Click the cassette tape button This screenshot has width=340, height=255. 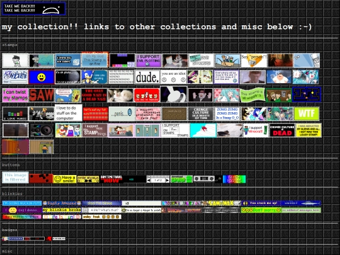pyautogui.click(x=204, y=179)
